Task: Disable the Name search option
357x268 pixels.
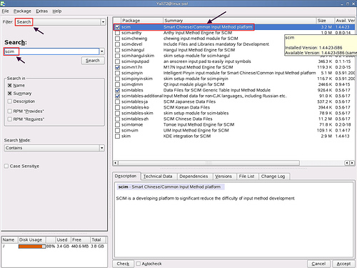Action: pos(10,85)
